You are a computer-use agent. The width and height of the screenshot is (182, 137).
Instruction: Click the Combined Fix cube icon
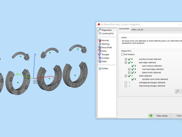click(99, 33)
